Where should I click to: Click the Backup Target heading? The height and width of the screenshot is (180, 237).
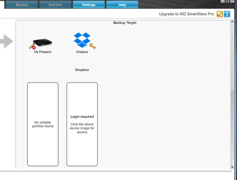(125, 23)
